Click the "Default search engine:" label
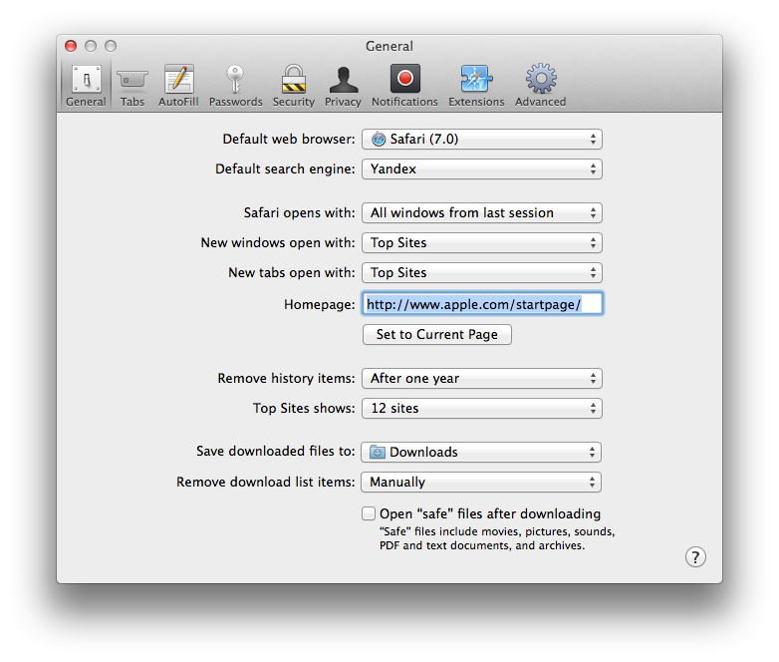Image resolution: width=779 pixels, height=662 pixels. pyautogui.click(x=285, y=169)
